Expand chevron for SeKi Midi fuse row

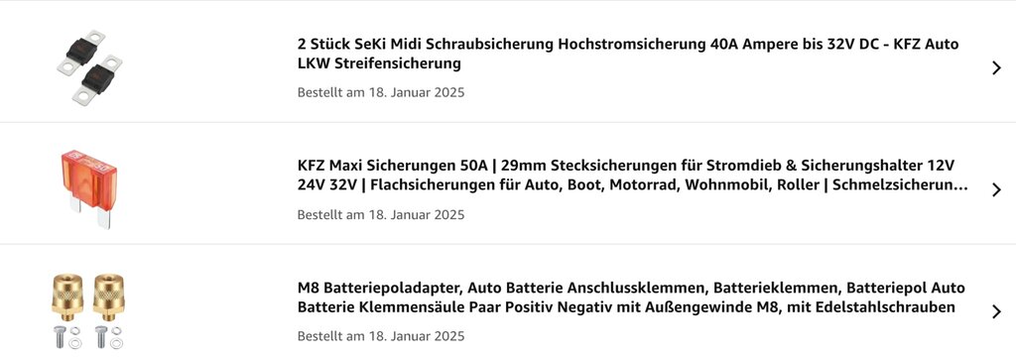(996, 68)
